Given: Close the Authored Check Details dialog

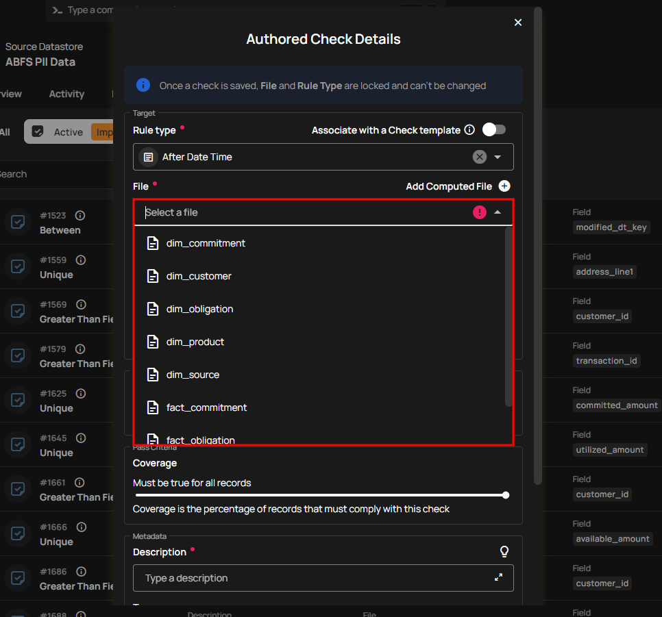Looking at the screenshot, I should tap(518, 23).
